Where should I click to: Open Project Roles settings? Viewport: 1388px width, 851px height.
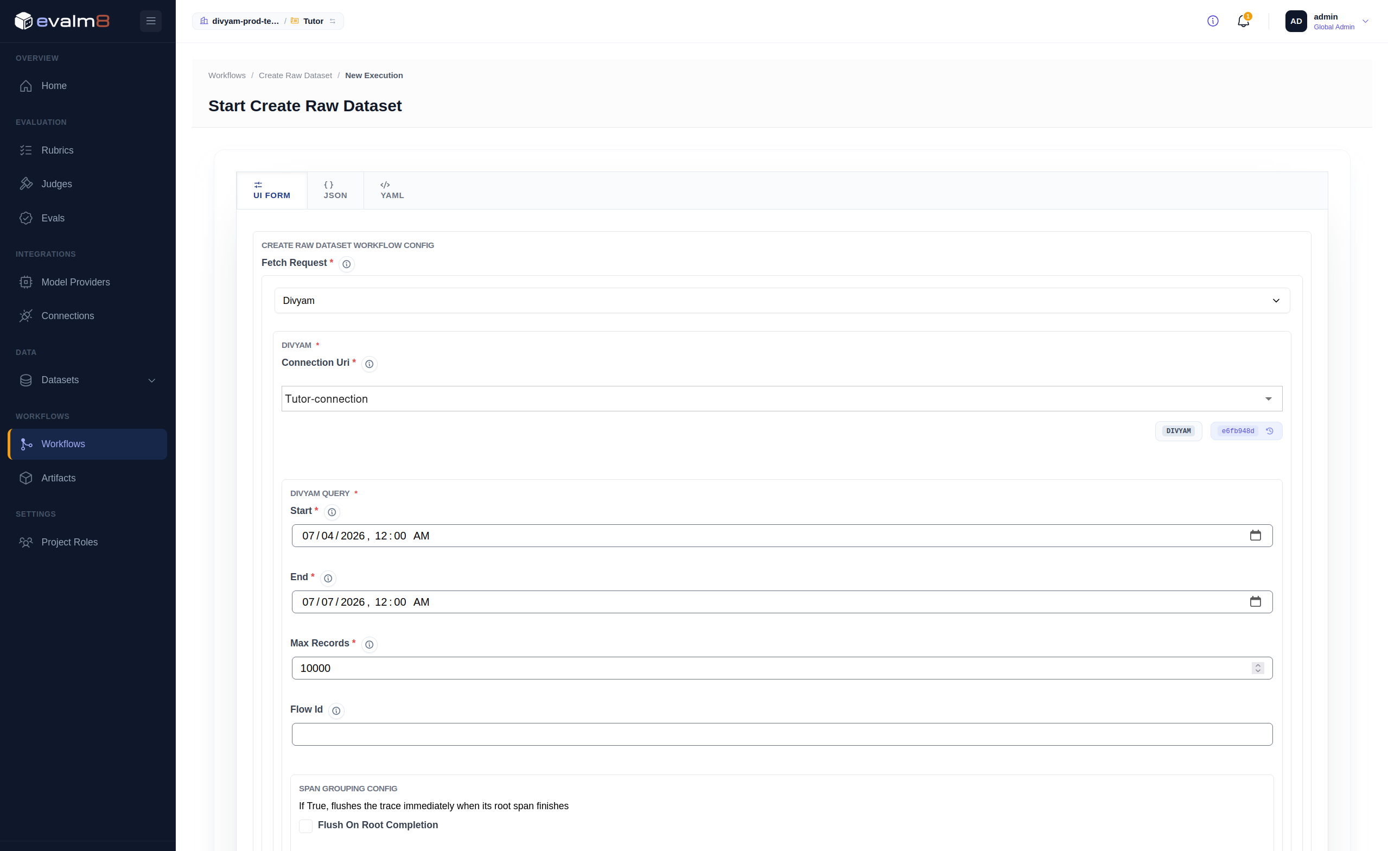point(87,542)
